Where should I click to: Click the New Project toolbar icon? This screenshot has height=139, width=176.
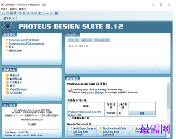3,13
